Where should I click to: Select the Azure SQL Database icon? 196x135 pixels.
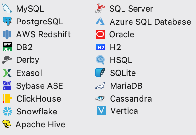coord(100,21)
